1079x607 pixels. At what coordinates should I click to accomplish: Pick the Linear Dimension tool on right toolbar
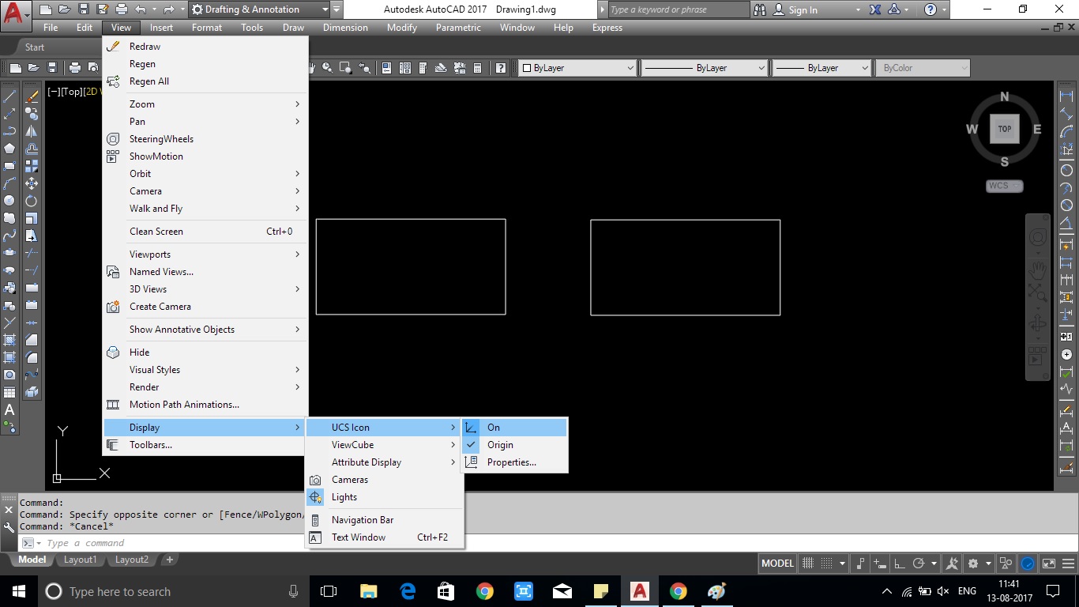click(x=1066, y=94)
